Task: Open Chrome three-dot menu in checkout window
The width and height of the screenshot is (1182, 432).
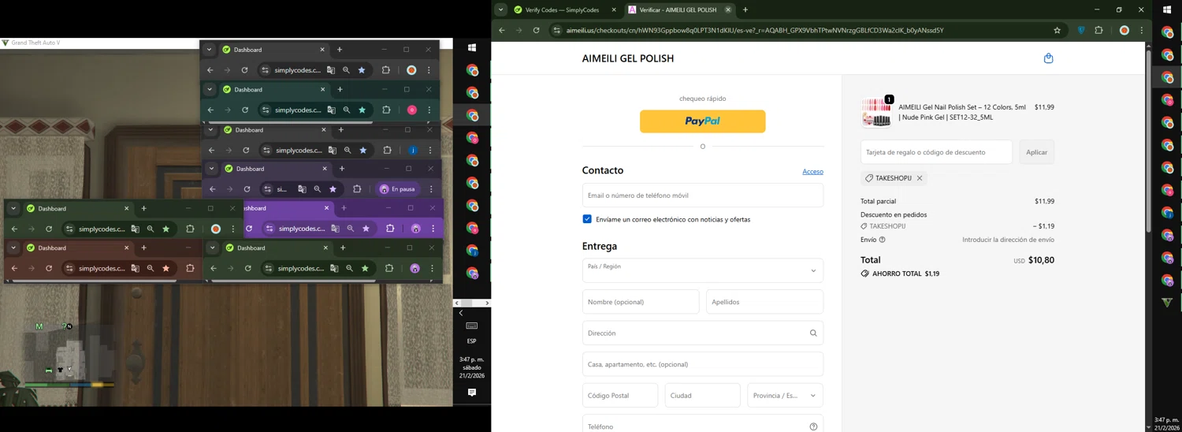Action: 1142,31
